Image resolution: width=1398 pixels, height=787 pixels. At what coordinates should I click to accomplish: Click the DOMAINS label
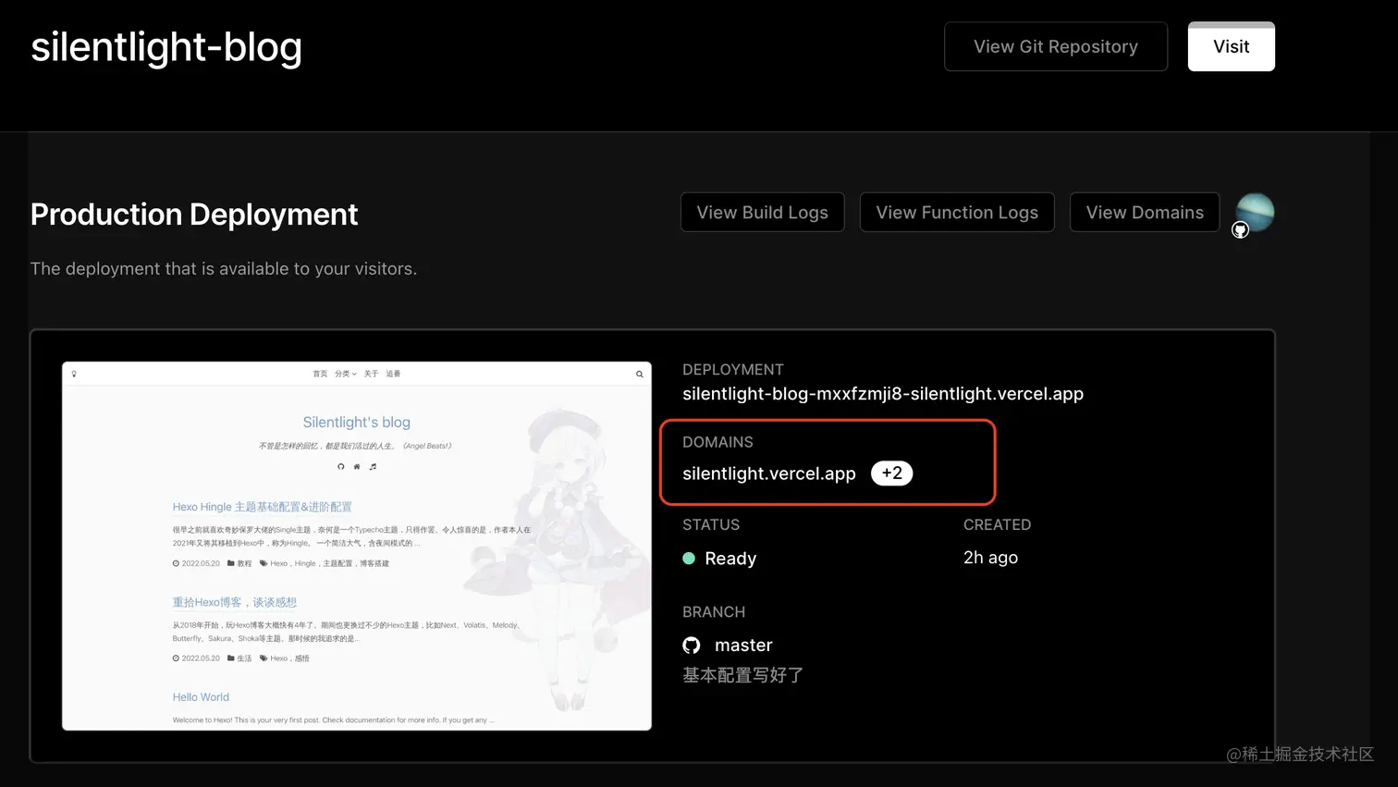717,442
